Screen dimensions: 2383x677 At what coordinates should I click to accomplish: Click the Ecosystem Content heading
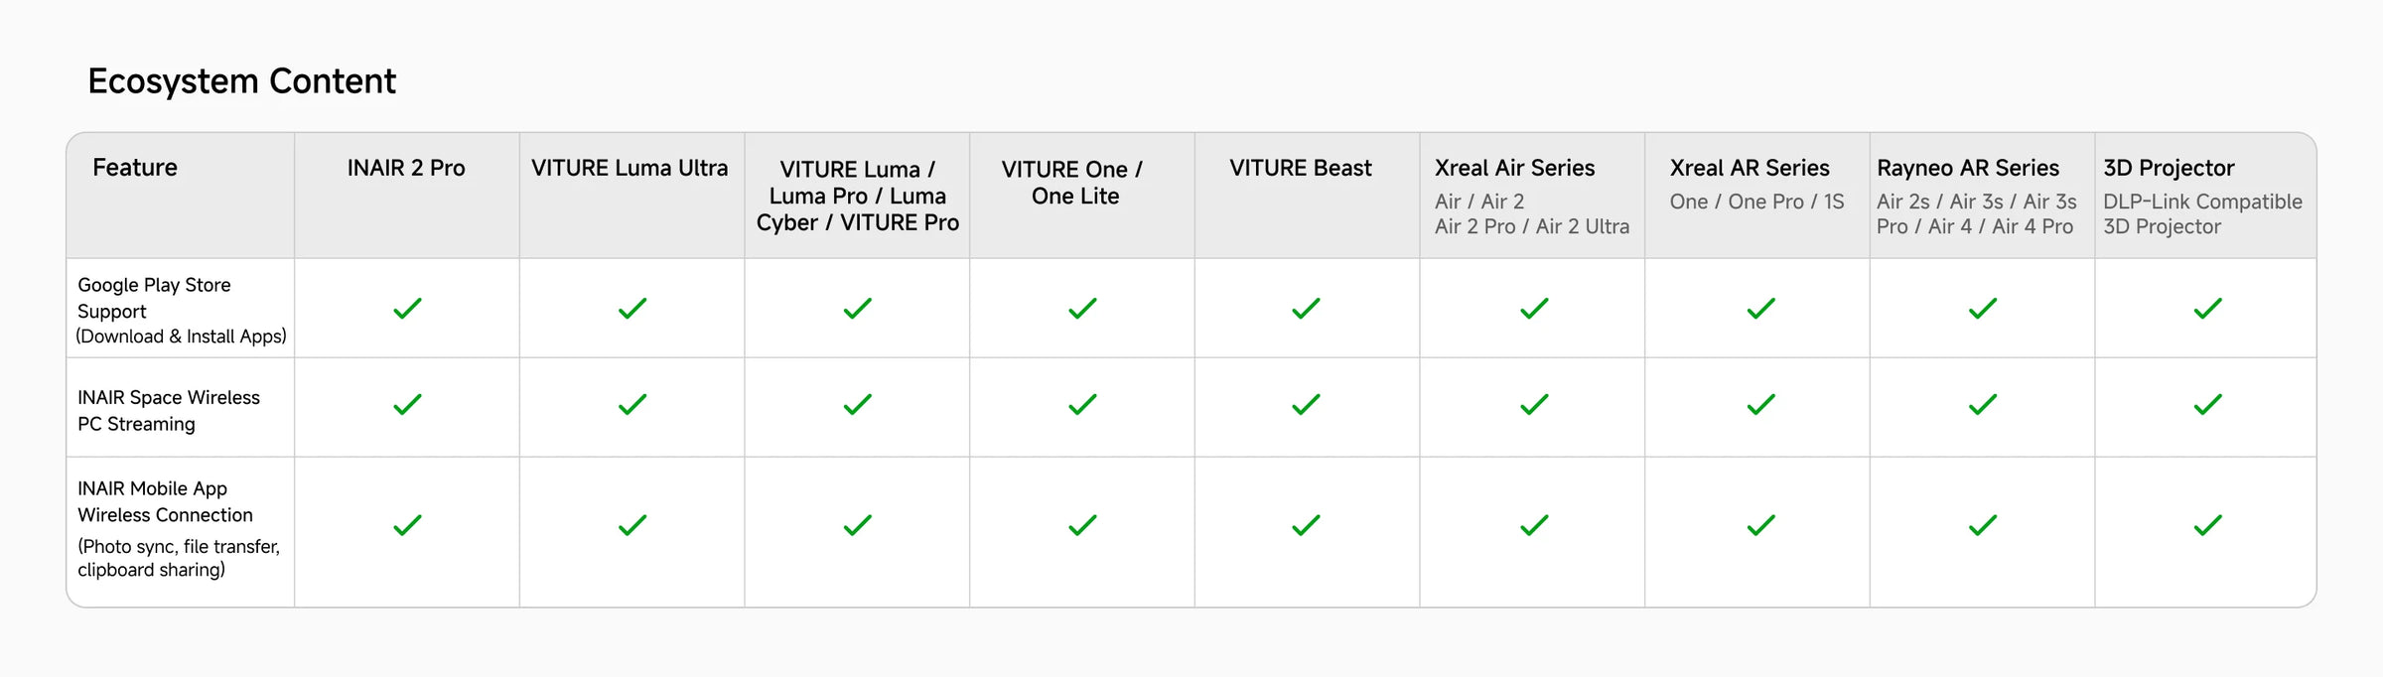click(241, 81)
